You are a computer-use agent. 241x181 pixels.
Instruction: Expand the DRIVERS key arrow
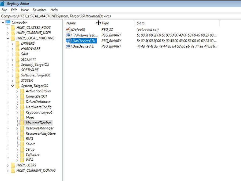coord(13,44)
